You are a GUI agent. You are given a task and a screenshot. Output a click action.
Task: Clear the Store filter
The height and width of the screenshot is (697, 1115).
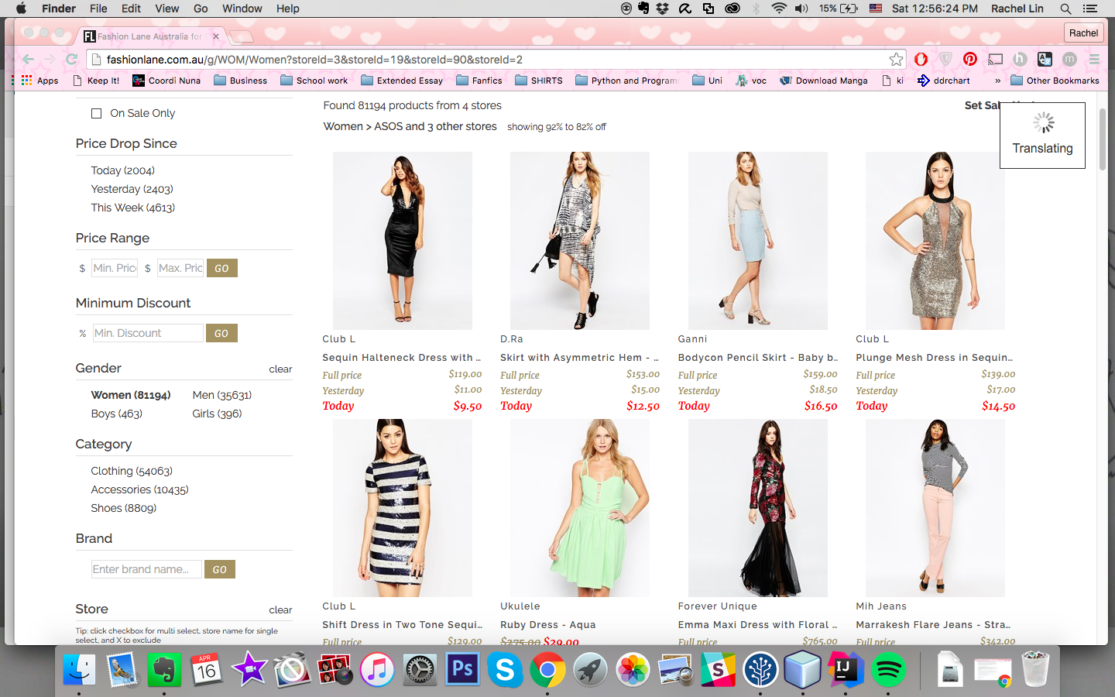tap(280, 610)
